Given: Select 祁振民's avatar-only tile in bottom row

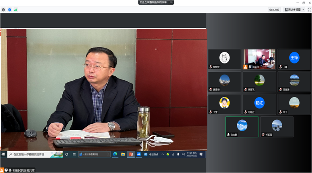Looking at the screenshot, I should point(277,127).
